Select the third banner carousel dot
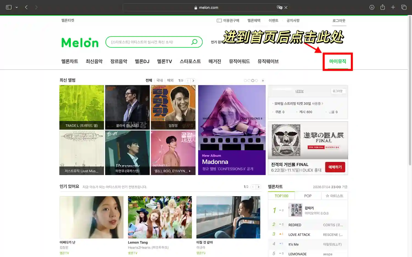The image size is (412, 257). pos(253,81)
